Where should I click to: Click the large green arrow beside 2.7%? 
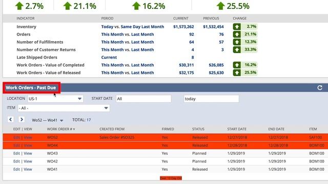tap(19, 6)
